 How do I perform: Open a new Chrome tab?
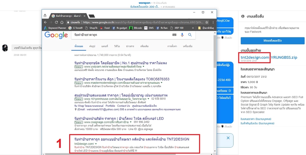pyautogui.click(x=92, y=16)
